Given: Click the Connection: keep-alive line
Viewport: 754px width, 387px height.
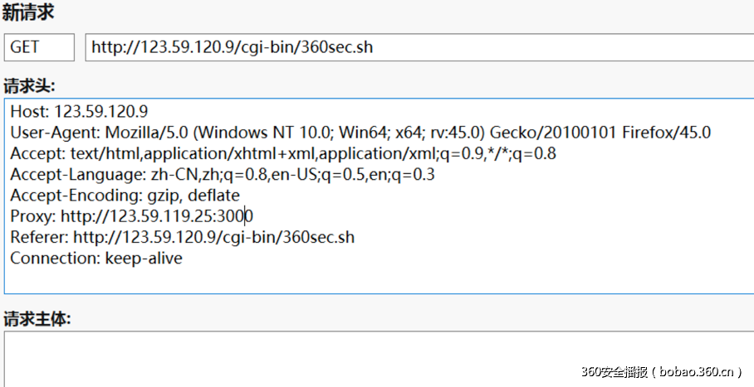Looking at the screenshot, I should pyautogui.click(x=95, y=259).
